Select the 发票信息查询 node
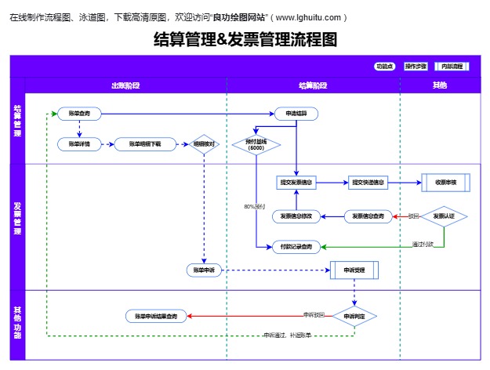490x370 pixels. coord(368,216)
